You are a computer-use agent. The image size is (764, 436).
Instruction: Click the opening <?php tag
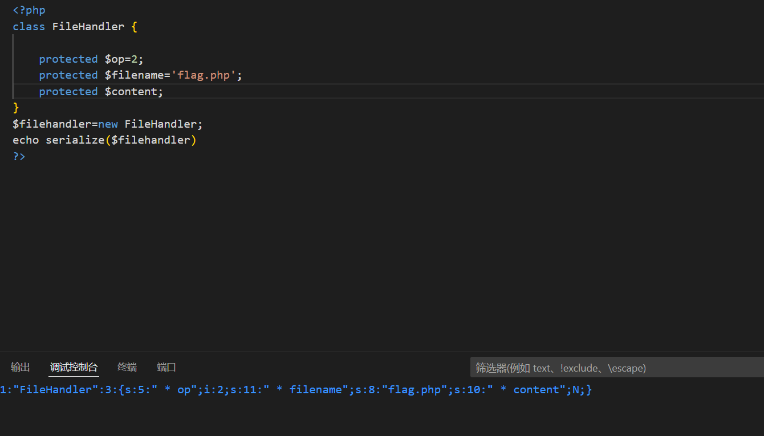click(x=29, y=10)
